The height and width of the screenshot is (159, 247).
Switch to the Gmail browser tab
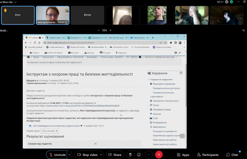(x=118, y=38)
